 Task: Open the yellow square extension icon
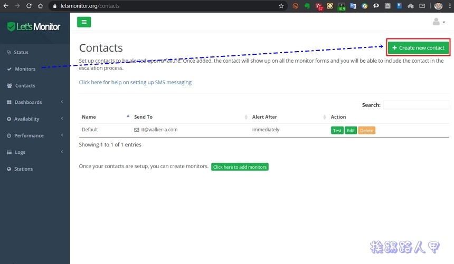tap(330, 6)
